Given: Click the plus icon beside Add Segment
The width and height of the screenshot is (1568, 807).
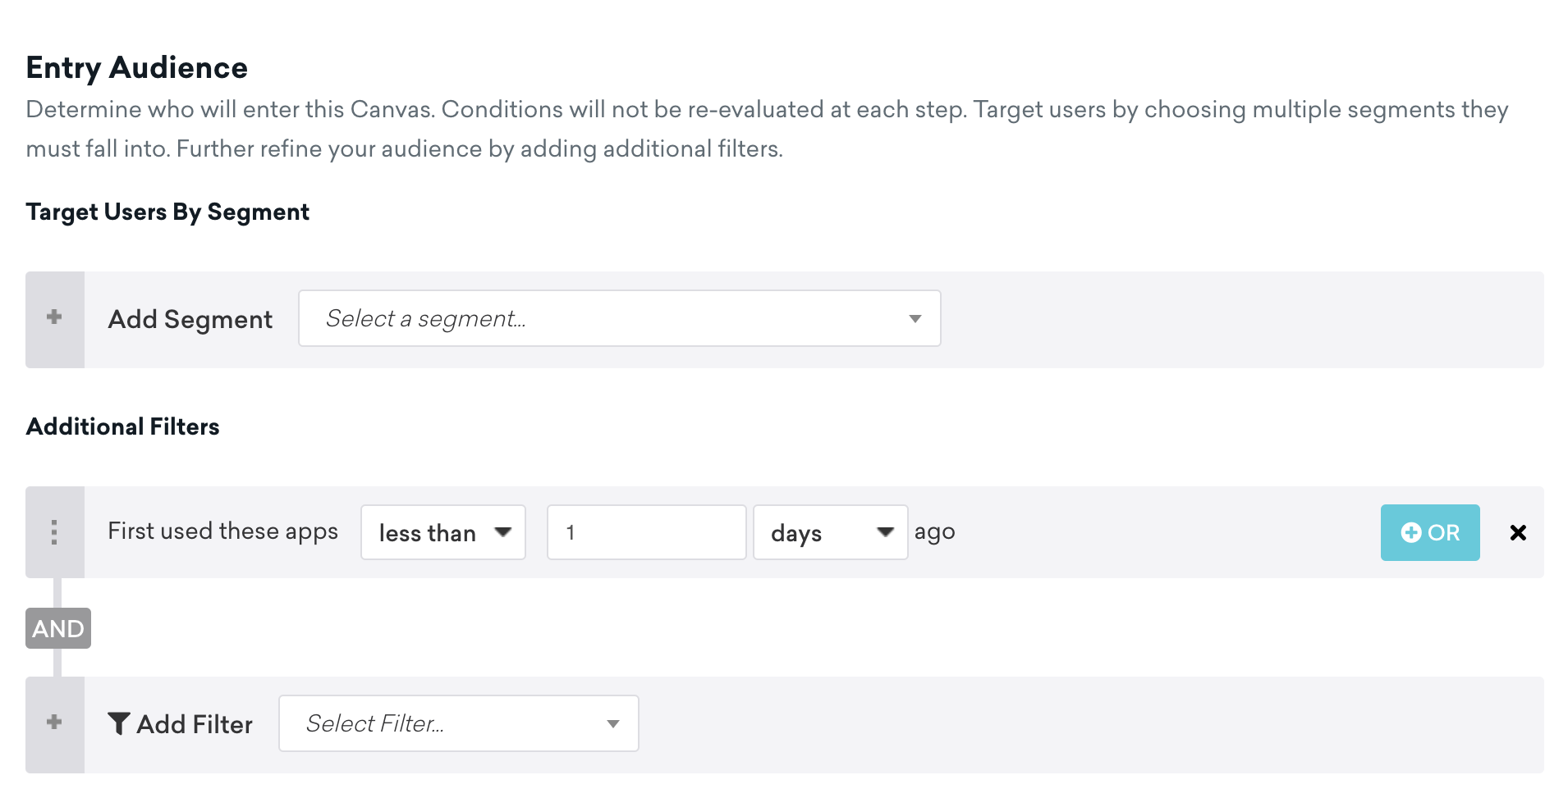Looking at the screenshot, I should pos(54,317).
